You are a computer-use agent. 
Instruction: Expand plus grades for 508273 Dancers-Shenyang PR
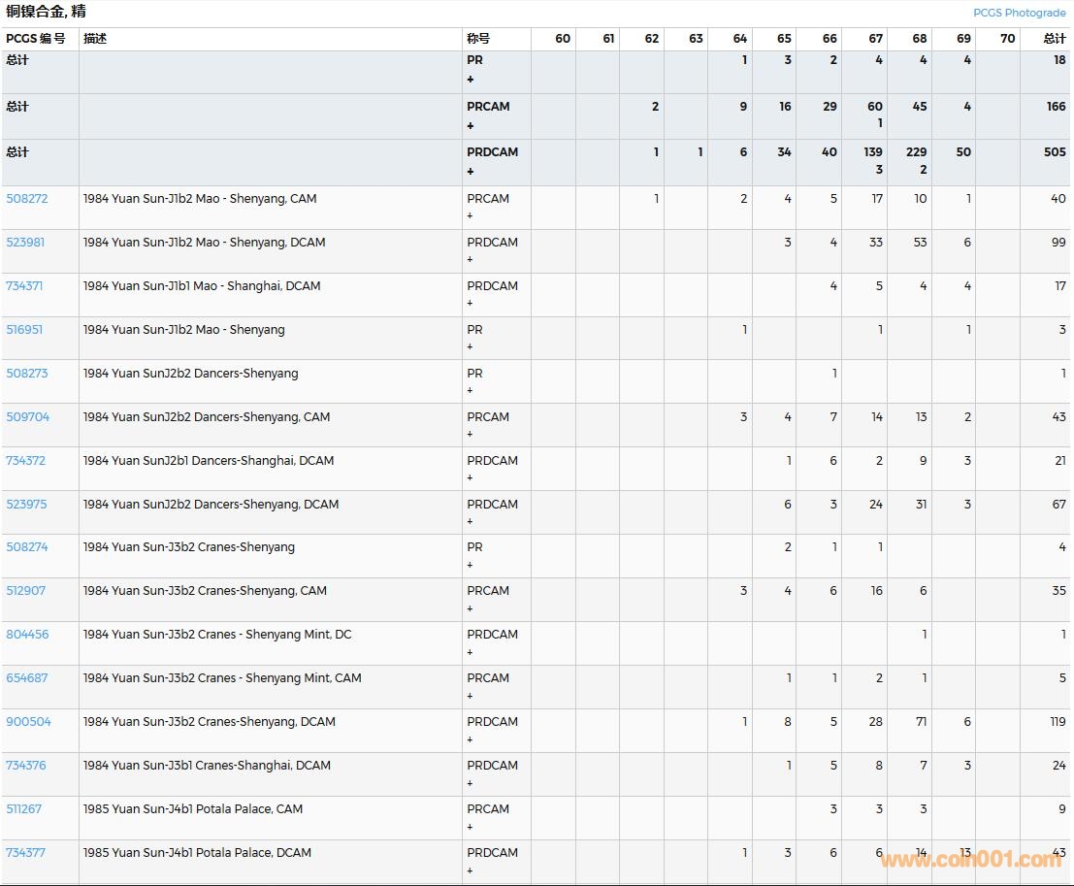click(471, 391)
